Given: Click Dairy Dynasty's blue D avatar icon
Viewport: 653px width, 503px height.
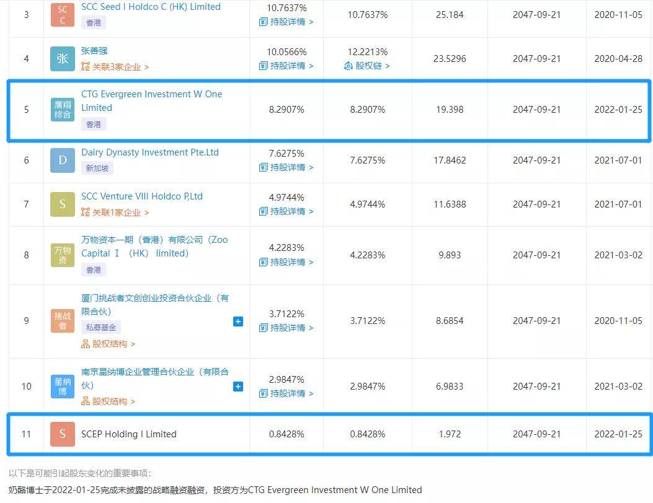Looking at the screenshot, I should tap(62, 160).
